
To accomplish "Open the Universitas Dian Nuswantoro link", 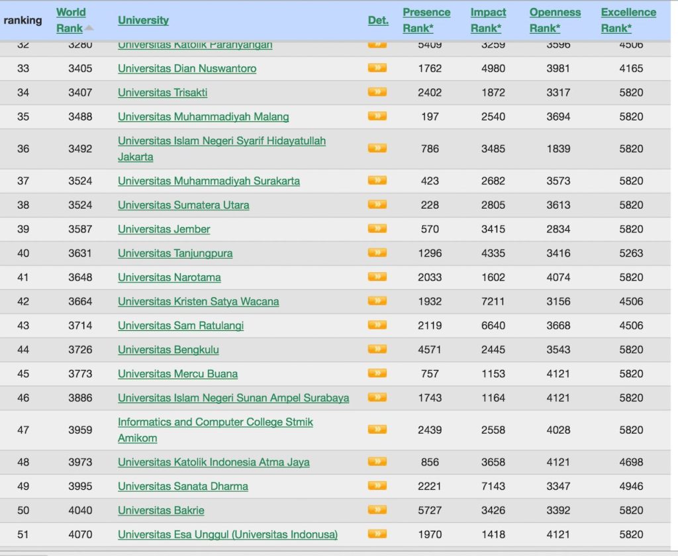I will [x=186, y=69].
